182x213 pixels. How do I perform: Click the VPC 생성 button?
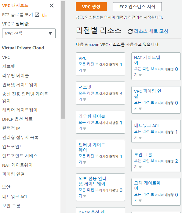tap(91, 7)
